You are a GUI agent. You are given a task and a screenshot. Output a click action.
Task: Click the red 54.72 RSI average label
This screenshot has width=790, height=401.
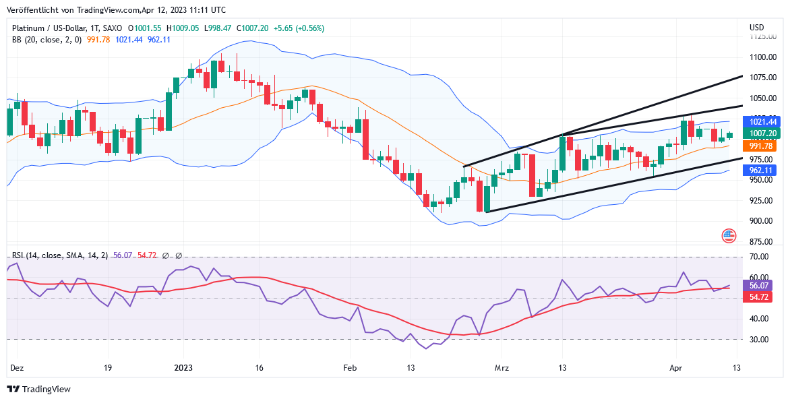[x=760, y=297]
